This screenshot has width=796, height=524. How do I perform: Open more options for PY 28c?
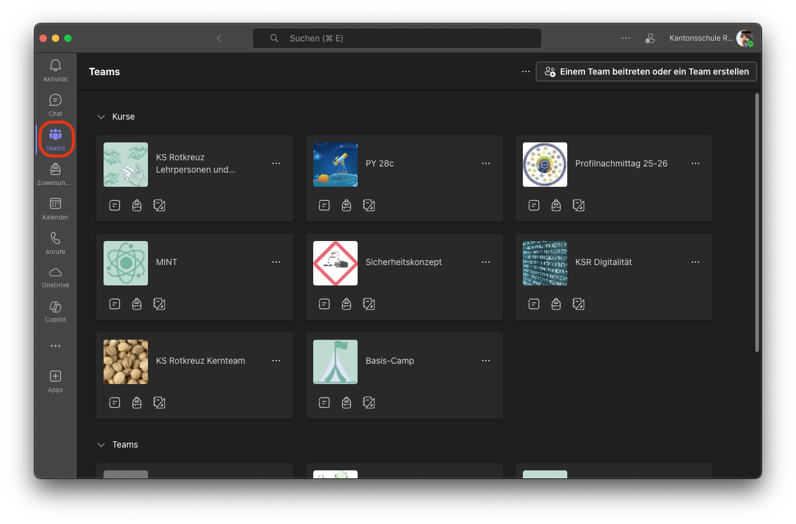pos(486,163)
